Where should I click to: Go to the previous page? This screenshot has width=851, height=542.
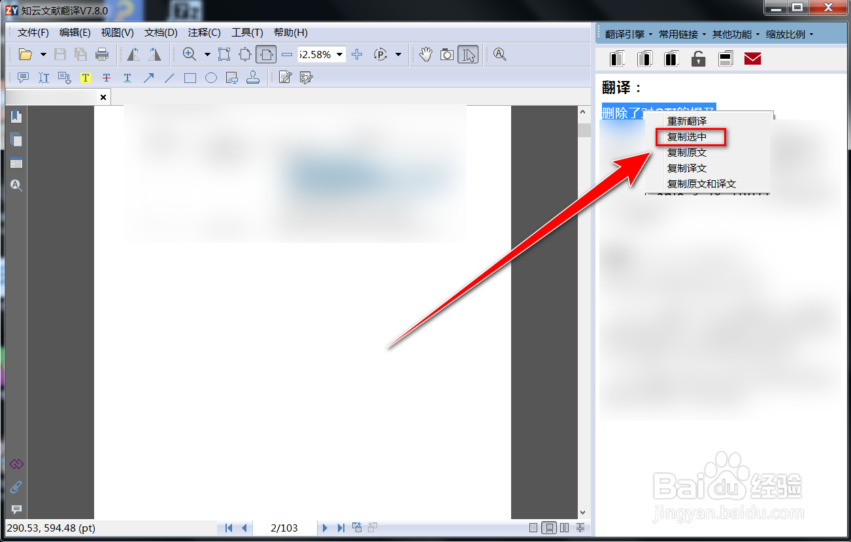point(244,528)
